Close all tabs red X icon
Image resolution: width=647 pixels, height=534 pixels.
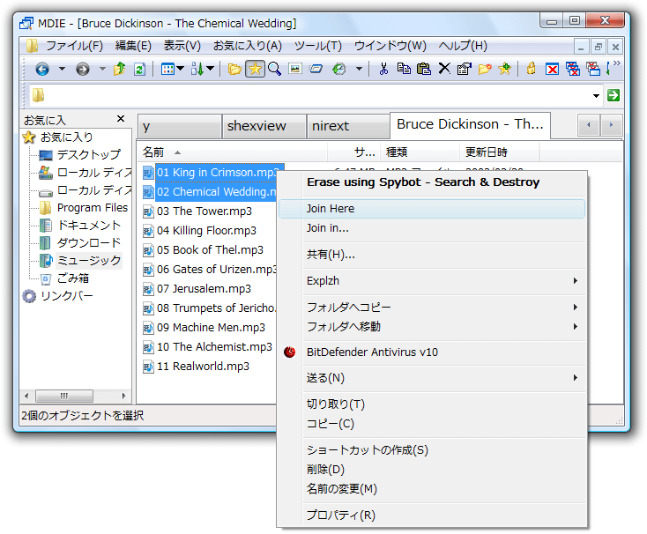pos(572,69)
